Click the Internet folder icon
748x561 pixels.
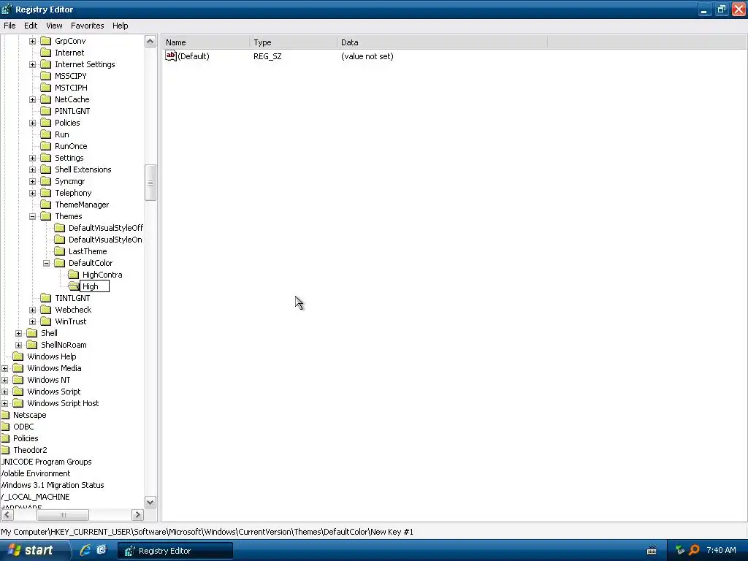click(46, 53)
